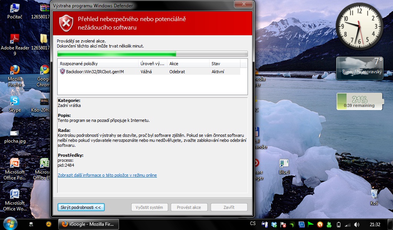Click the Aktivní status cell

[x=218, y=72]
